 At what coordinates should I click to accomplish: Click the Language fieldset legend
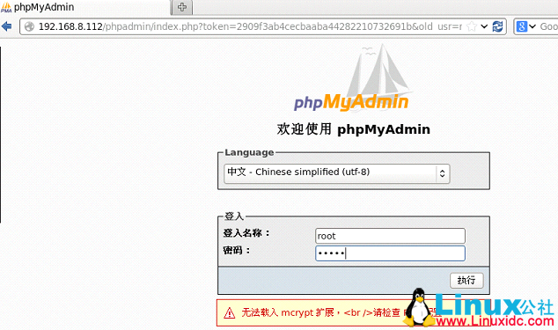[249, 152]
